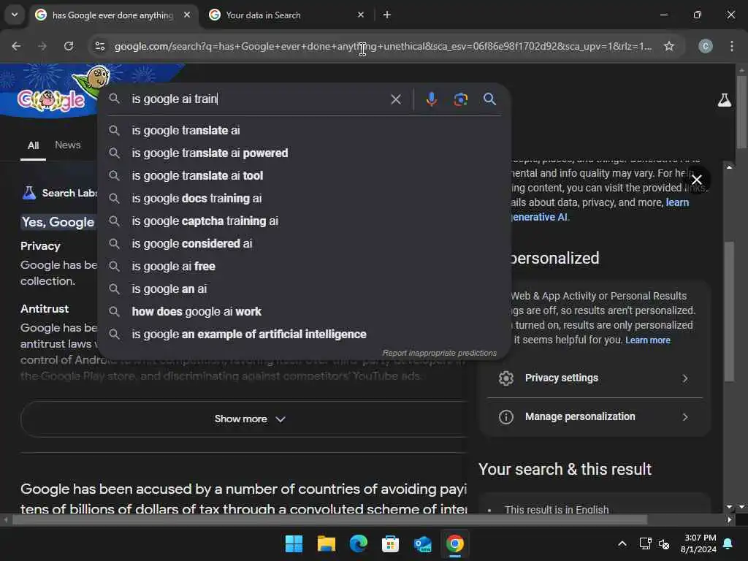
Task: Open the Manage personalization chevron arrow
Action: (684, 417)
